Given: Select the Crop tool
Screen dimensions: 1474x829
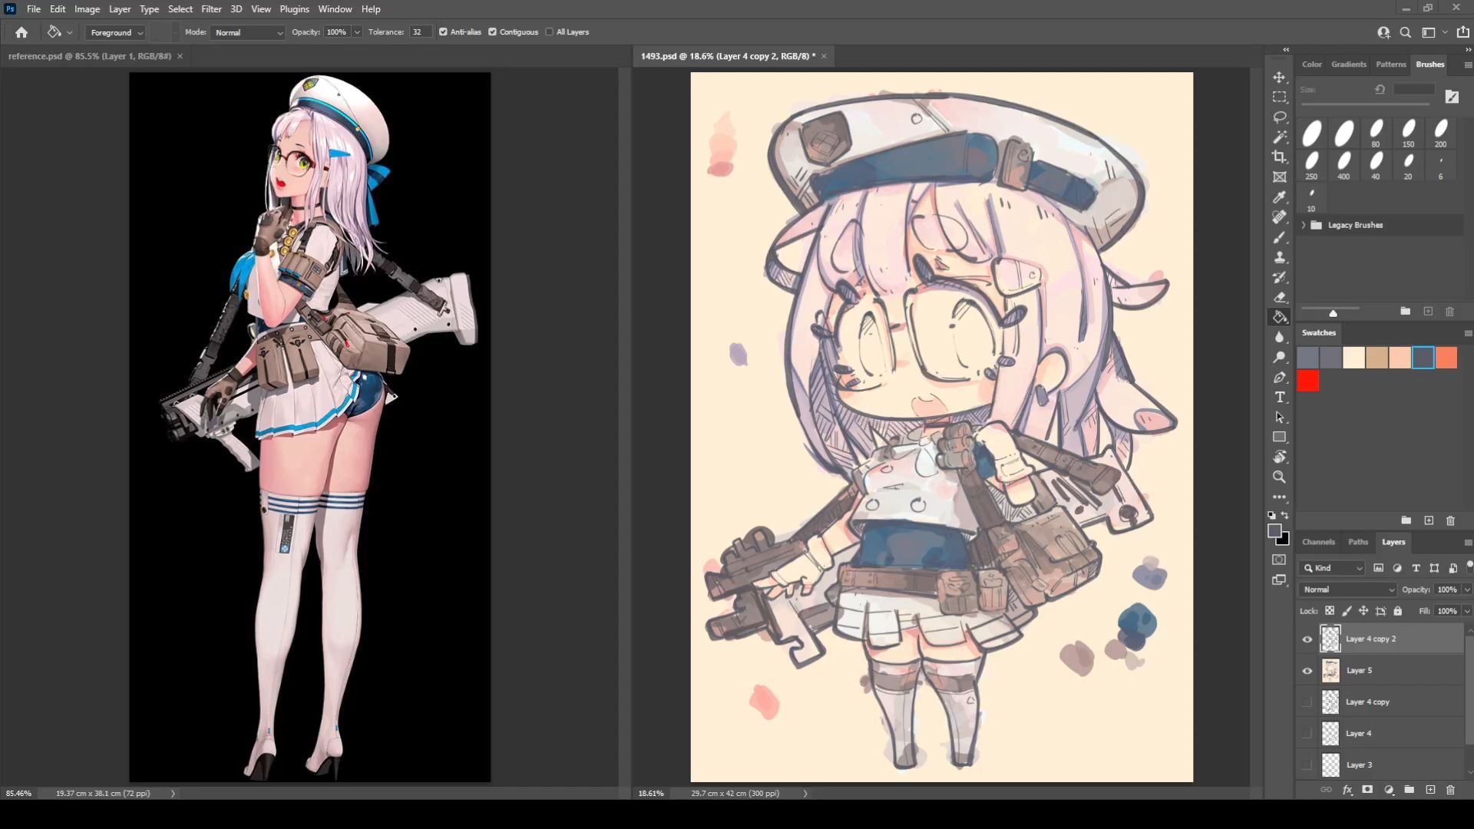Looking at the screenshot, I should (1279, 157).
